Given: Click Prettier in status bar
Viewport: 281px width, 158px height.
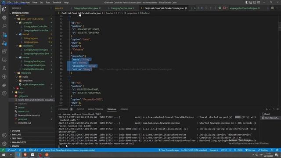Looking at the screenshot, I should tap(263, 150).
